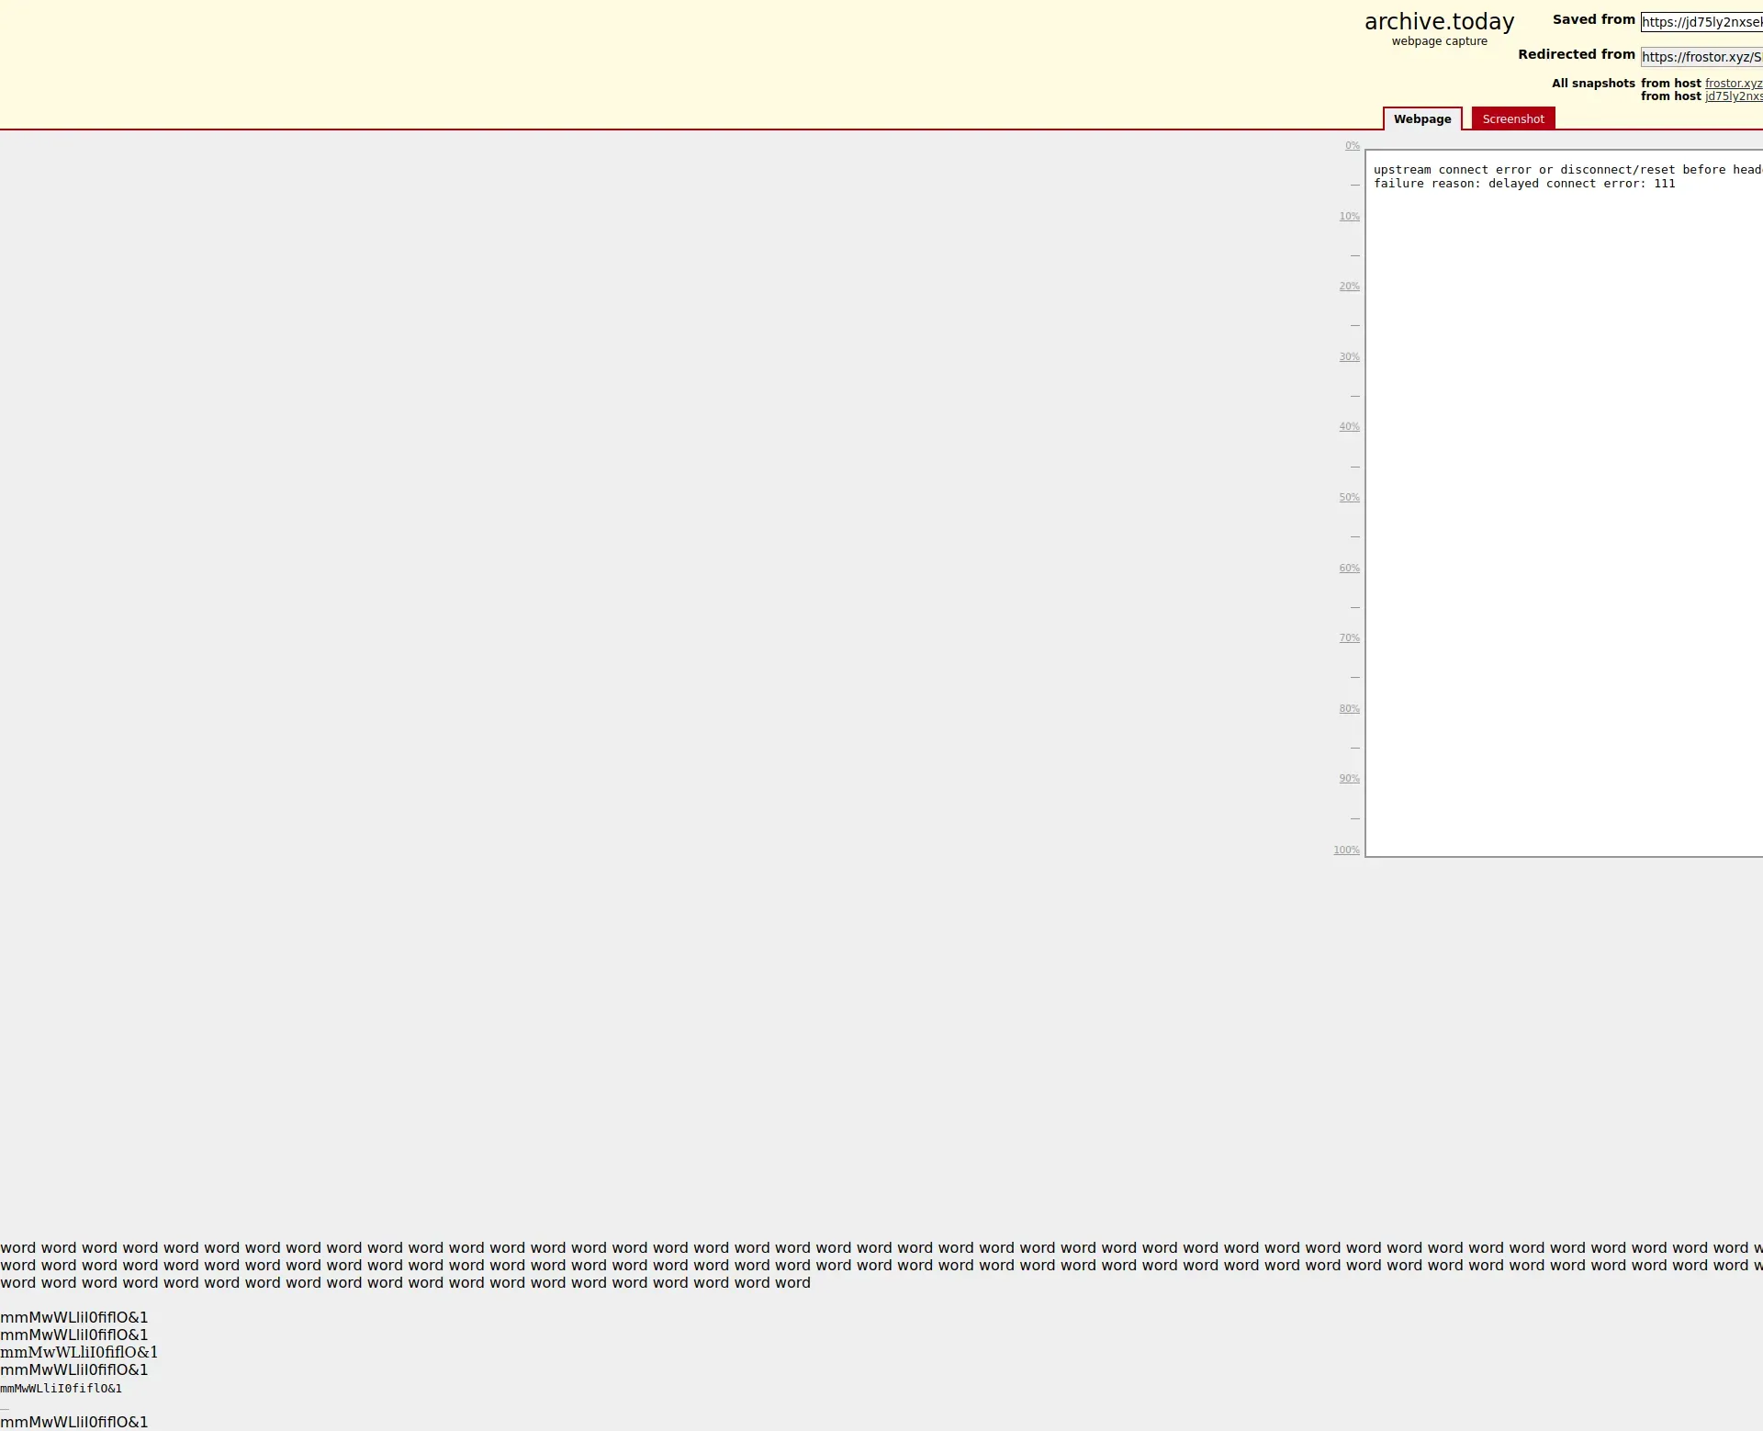Focus the Saved from URL field

point(1701,22)
